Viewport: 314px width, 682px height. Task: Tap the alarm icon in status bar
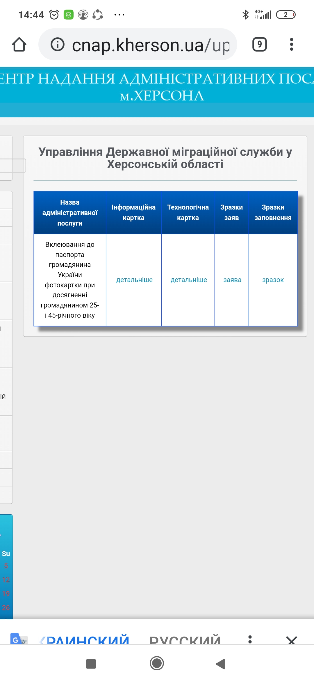coord(54,15)
